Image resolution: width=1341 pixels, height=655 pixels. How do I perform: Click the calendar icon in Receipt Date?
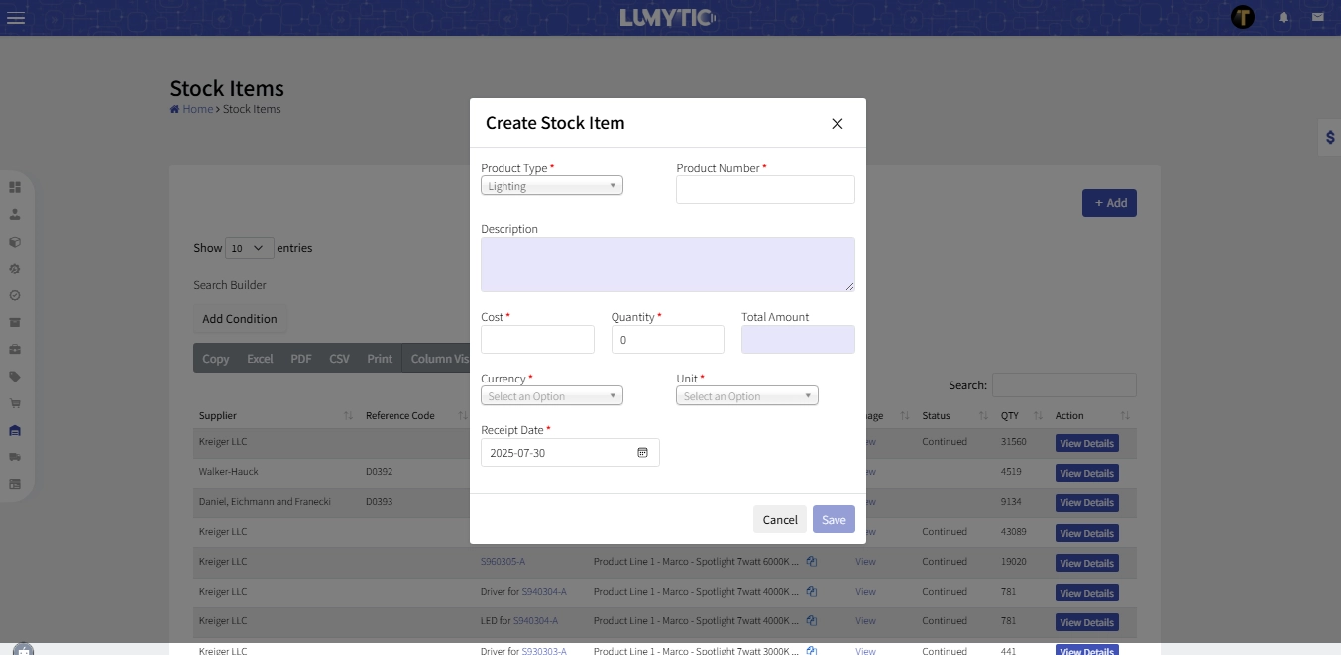pyautogui.click(x=642, y=453)
